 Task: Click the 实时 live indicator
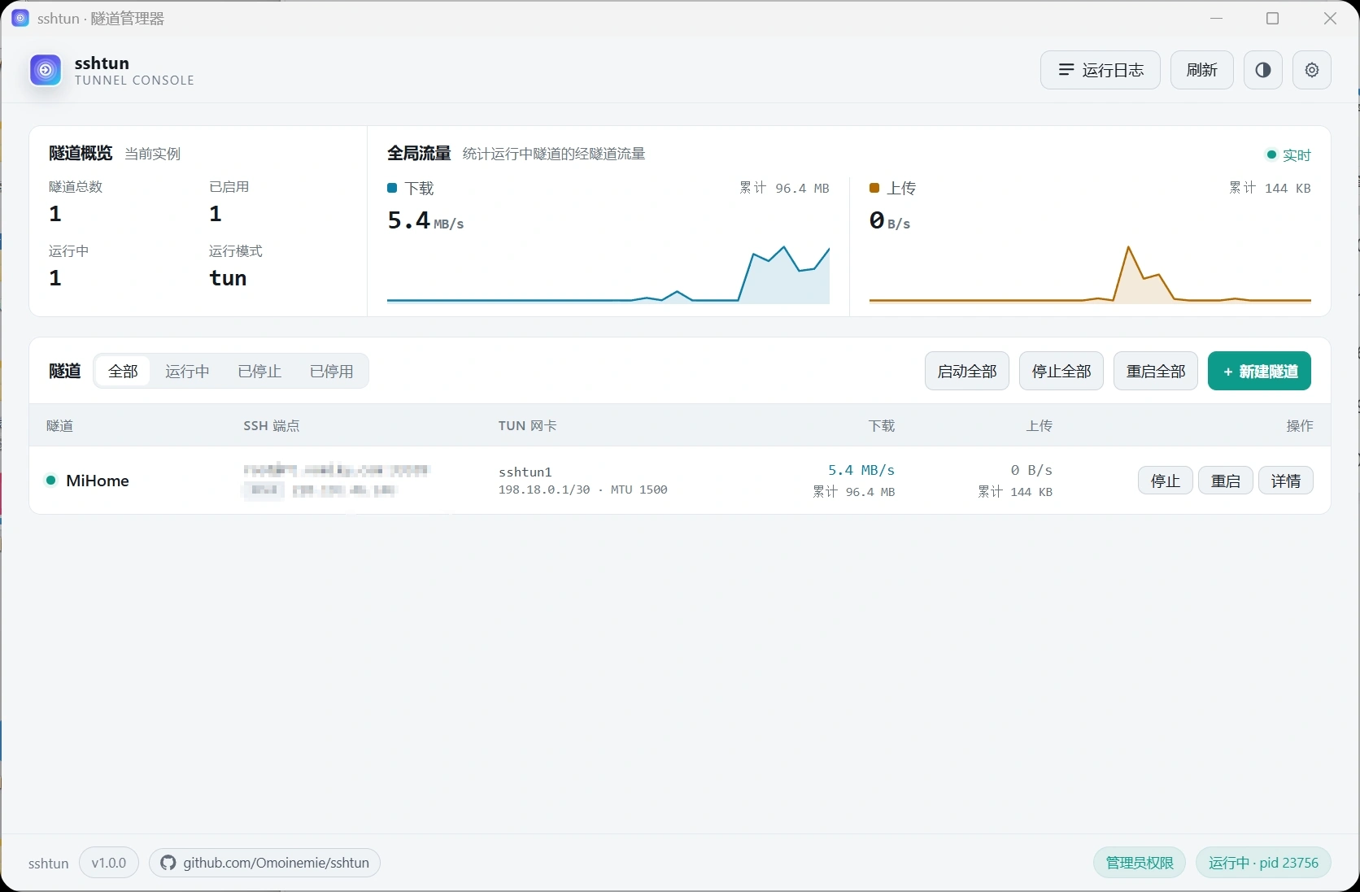point(1289,154)
